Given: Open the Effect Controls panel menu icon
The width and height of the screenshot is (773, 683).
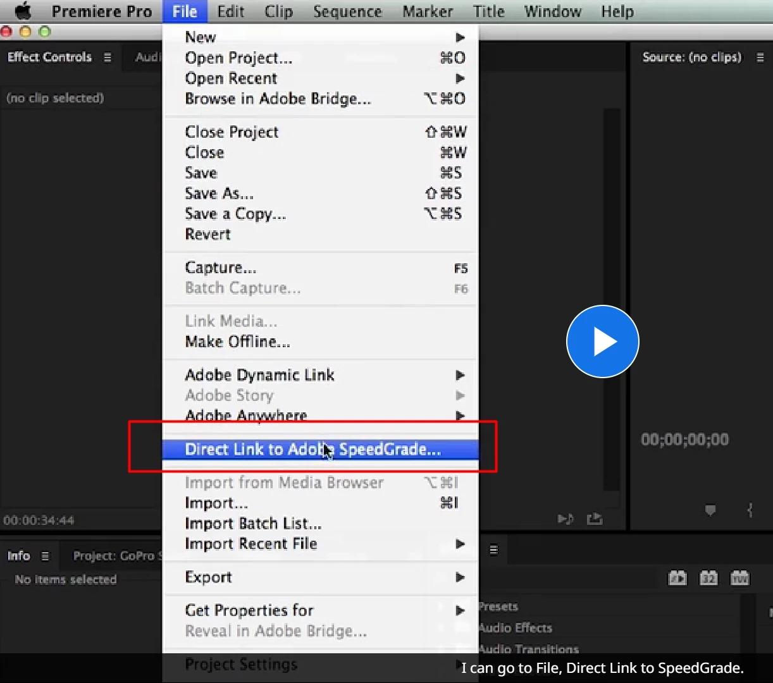Looking at the screenshot, I should click(x=108, y=58).
